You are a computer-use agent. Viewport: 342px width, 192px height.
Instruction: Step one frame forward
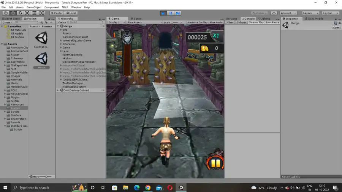click(x=178, y=13)
